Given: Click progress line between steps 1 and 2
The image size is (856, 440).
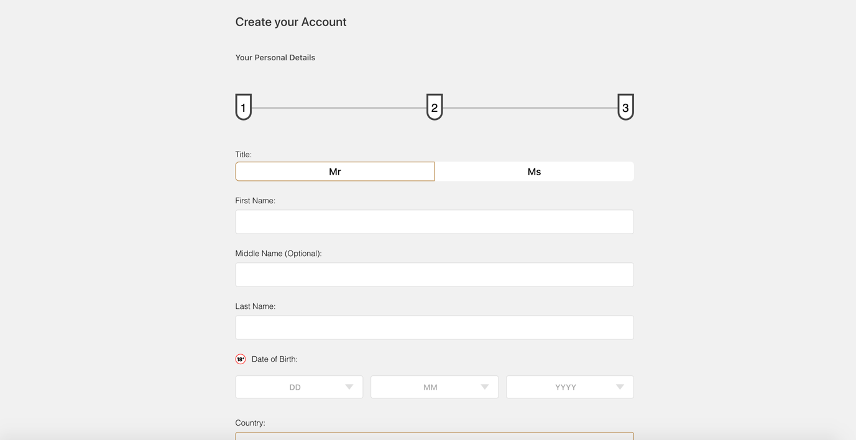Looking at the screenshot, I should tap(339, 108).
